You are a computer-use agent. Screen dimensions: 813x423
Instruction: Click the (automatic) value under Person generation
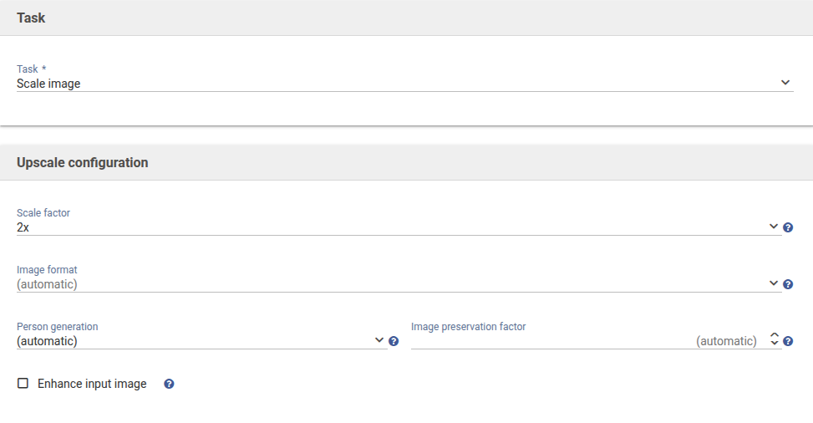[47, 341]
